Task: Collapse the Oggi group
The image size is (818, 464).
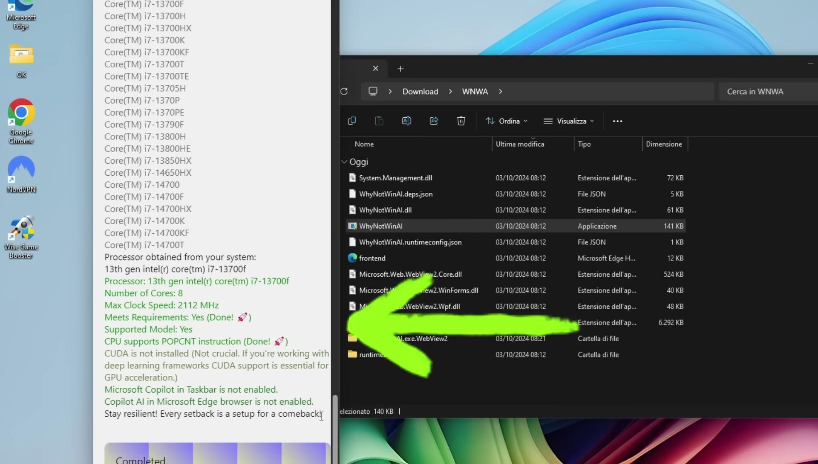Action: tap(344, 162)
